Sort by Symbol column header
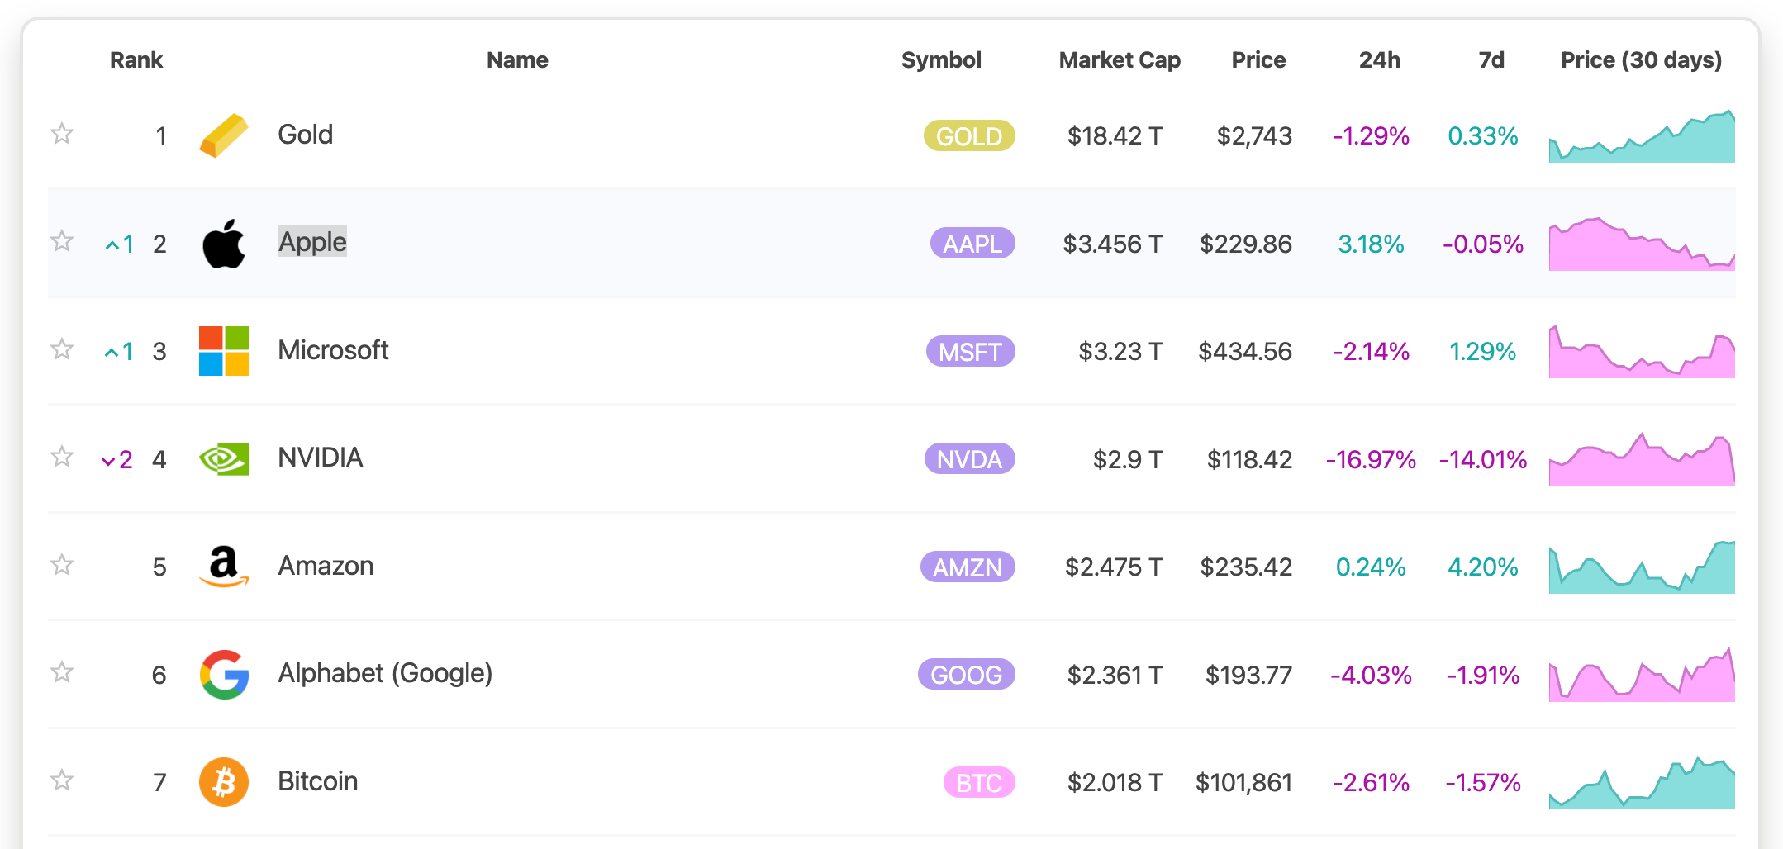This screenshot has height=849, width=1783. point(941,59)
